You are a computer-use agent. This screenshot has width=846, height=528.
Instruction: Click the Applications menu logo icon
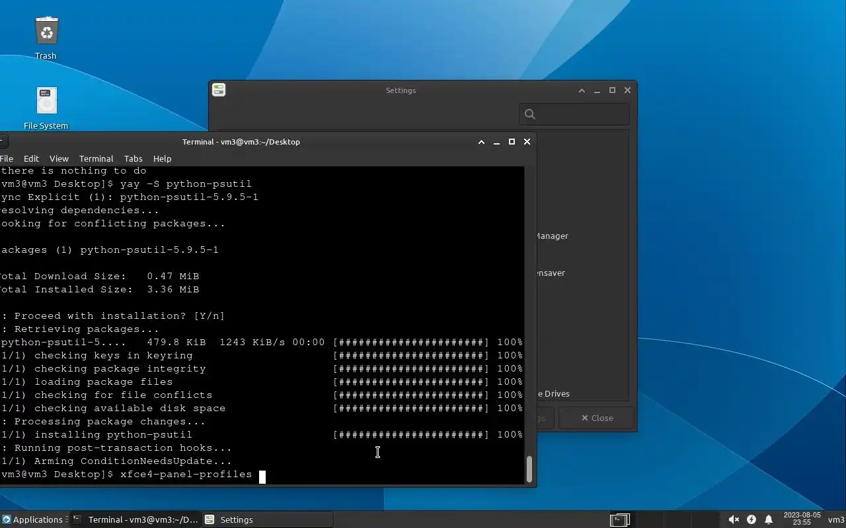[6, 519]
